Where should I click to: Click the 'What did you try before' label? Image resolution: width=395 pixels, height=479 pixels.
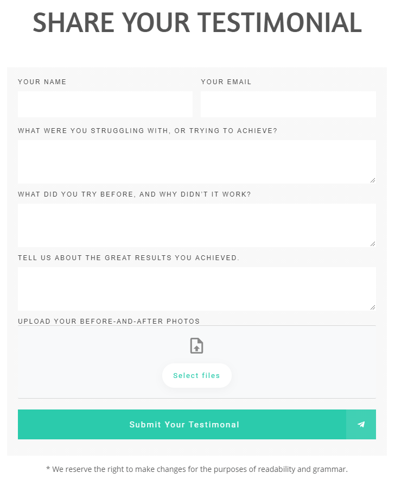[x=135, y=194]
